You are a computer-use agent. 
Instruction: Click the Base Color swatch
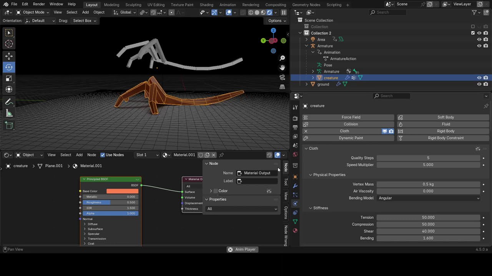(x=122, y=191)
